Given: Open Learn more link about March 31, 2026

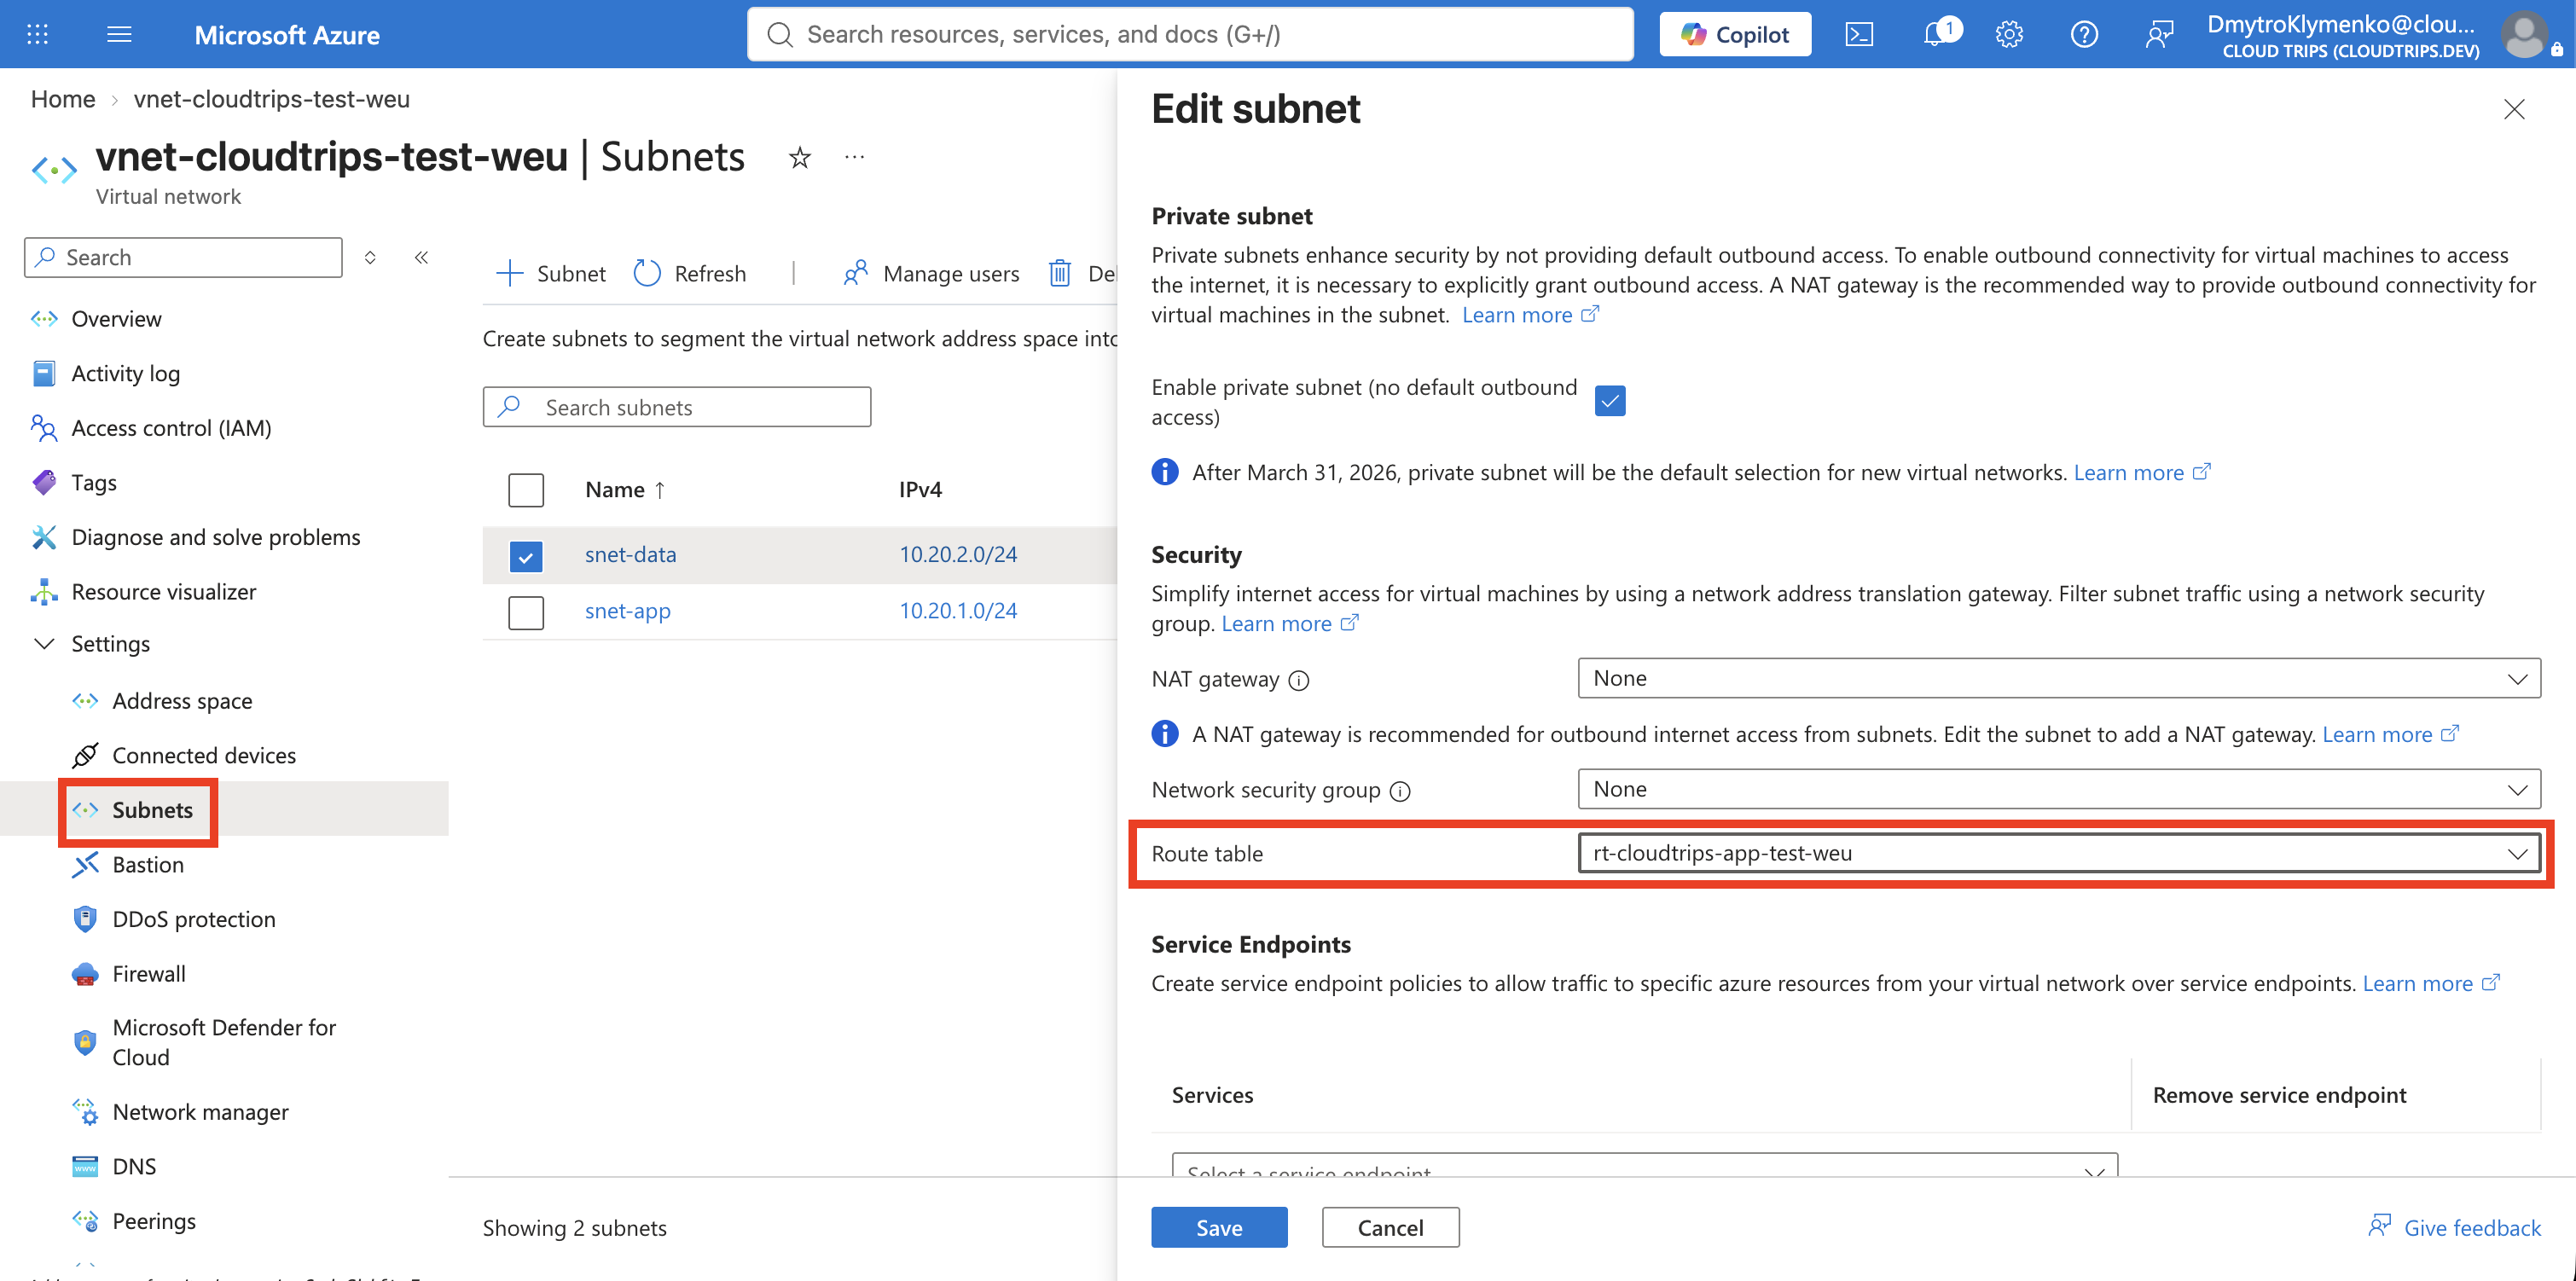Looking at the screenshot, I should (x=2142, y=473).
